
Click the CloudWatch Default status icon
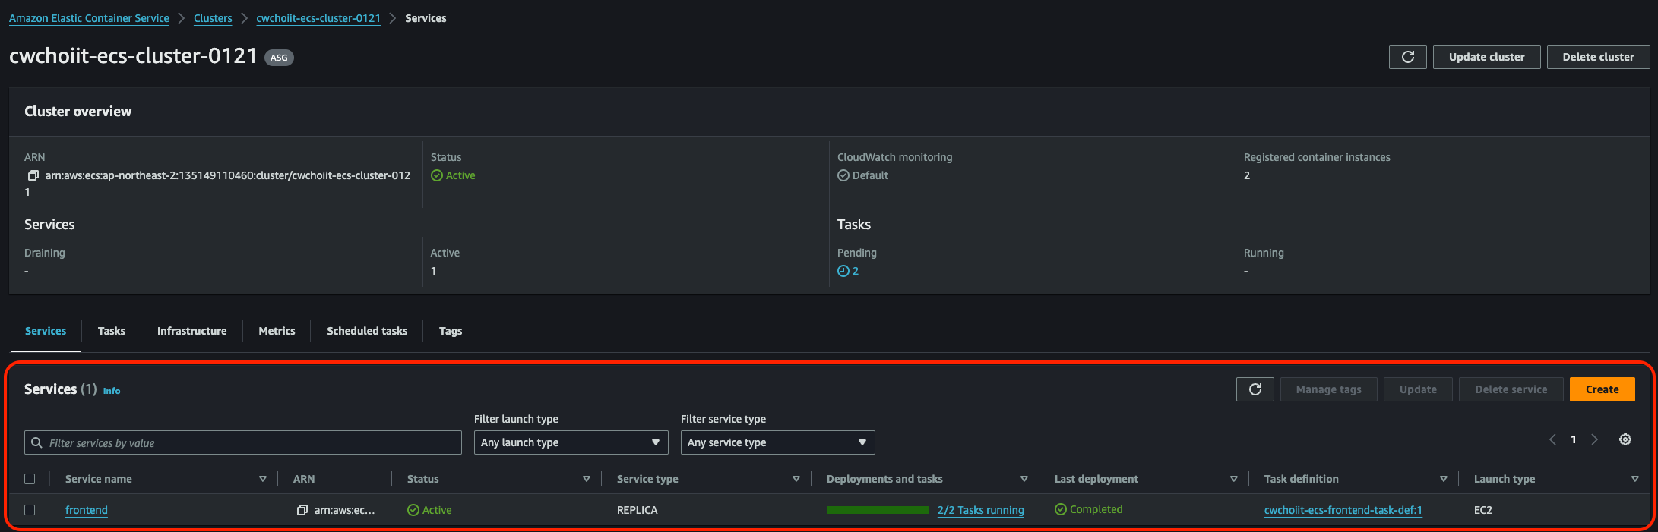point(843,175)
